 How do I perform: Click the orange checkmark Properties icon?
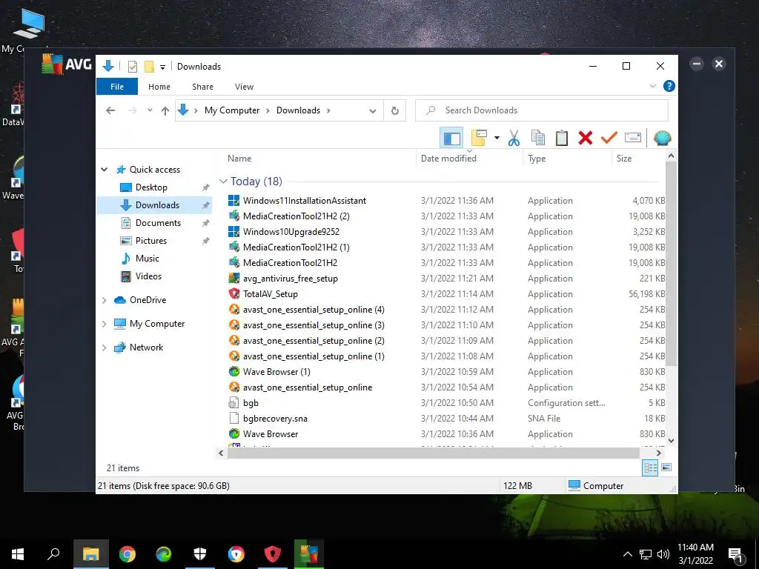coord(609,138)
